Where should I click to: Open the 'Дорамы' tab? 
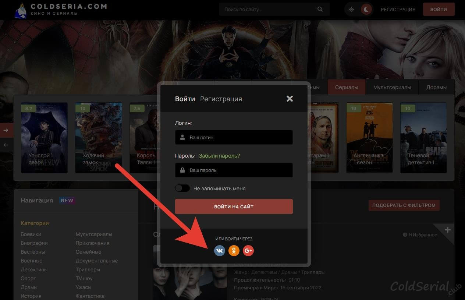pyautogui.click(x=437, y=87)
